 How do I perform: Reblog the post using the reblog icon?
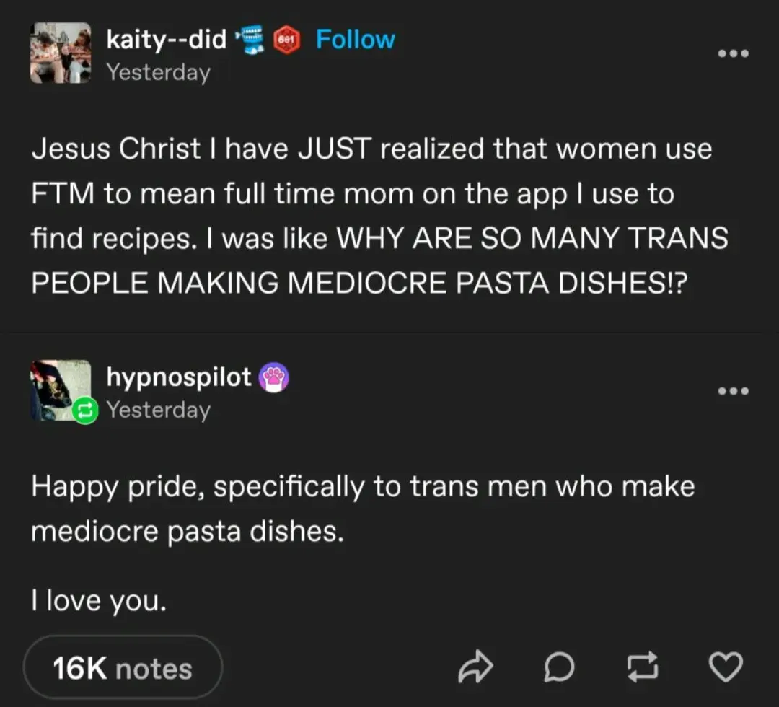coord(641,667)
